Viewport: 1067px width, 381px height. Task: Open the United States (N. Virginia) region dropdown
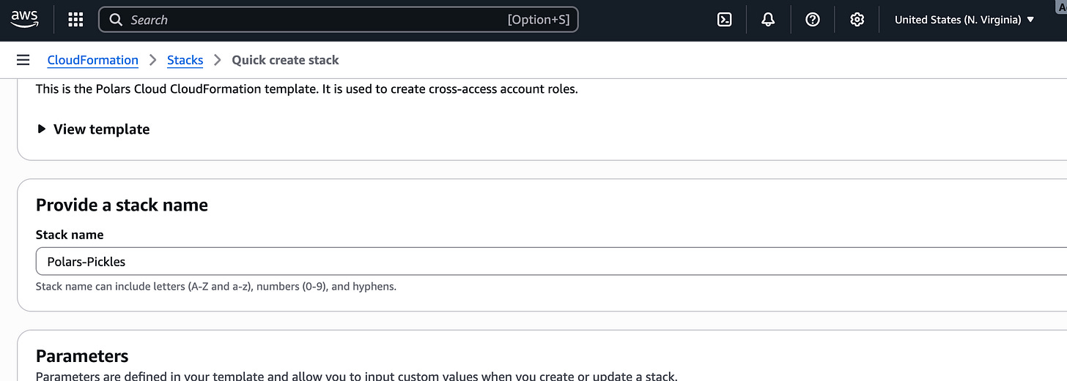964,20
